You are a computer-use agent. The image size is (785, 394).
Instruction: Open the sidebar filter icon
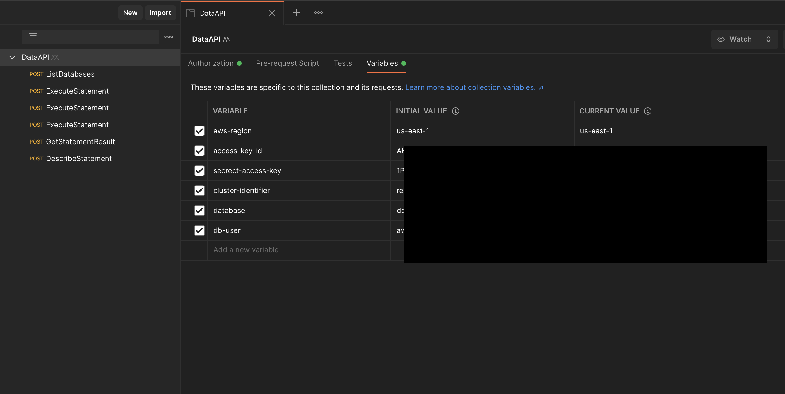pos(33,37)
